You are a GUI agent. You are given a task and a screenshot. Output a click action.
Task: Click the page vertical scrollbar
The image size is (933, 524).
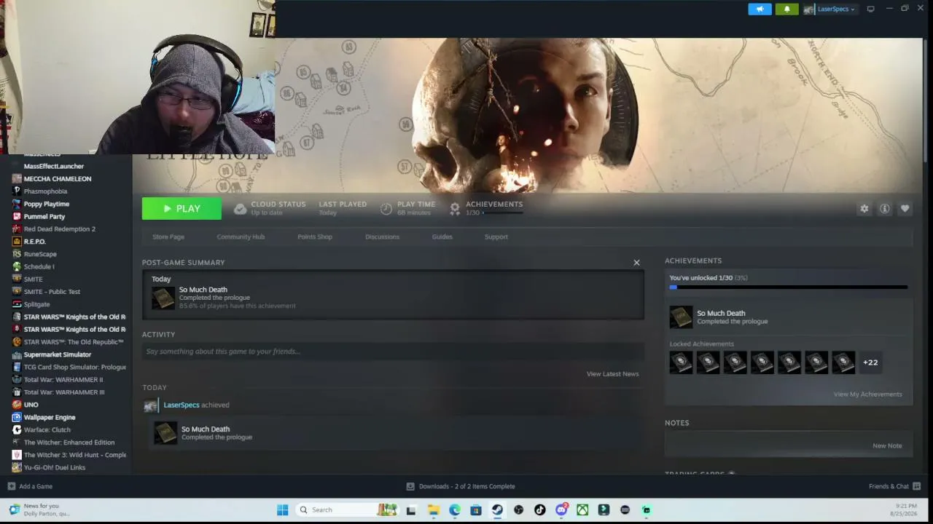click(x=926, y=102)
